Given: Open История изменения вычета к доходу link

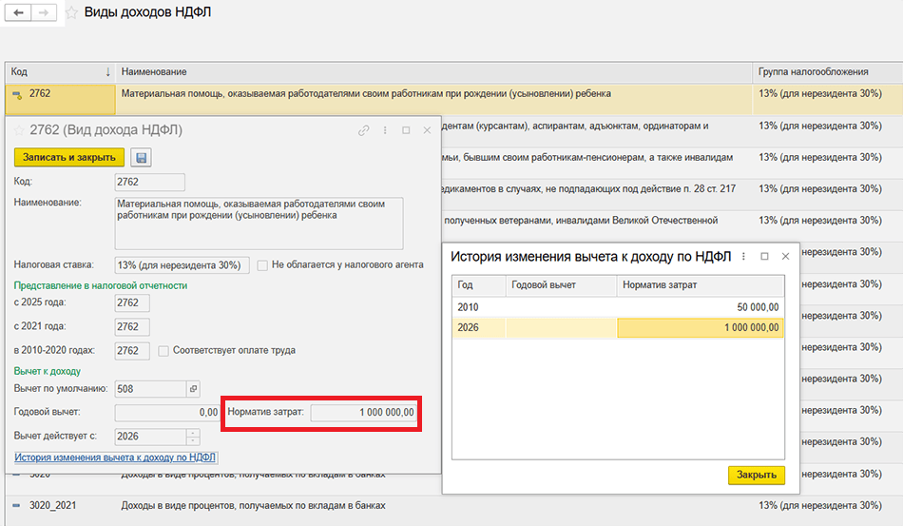Looking at the screenshot, I should click(116, 458).
